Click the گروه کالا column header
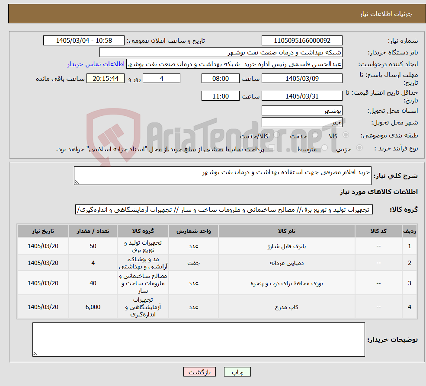This screenshot has width=426, height=386. click(143, 231)
